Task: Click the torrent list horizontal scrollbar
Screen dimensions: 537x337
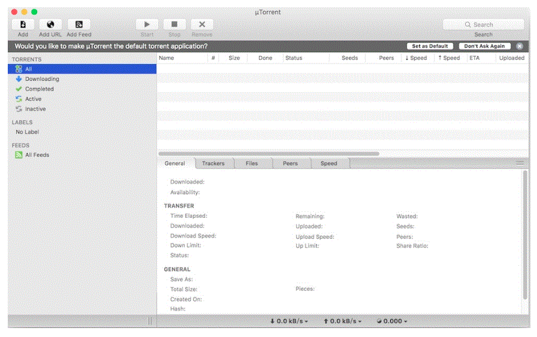Action: click(269, 154)
